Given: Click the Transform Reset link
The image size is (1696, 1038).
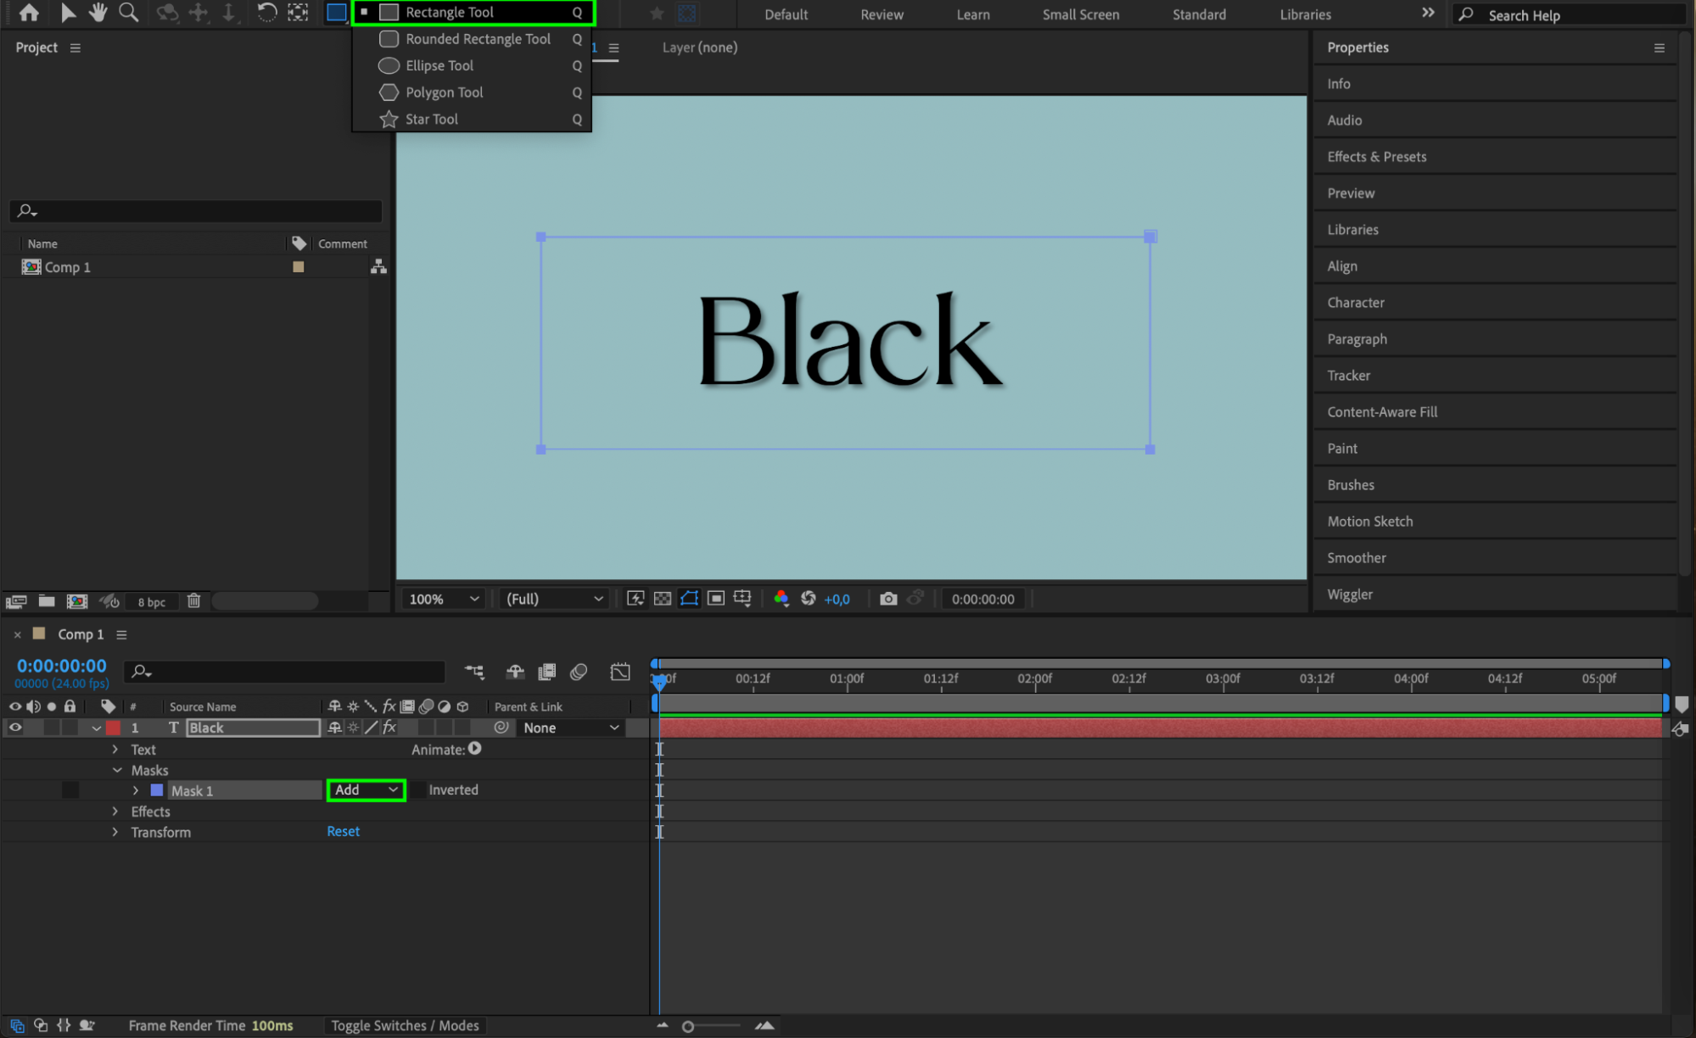Looking at the screenshot, I should pyautogui.click(x=343, y=831).
